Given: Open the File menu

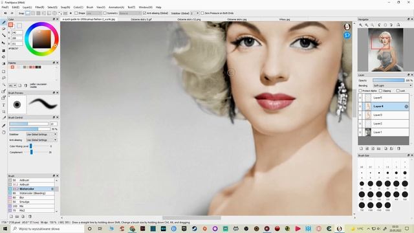Looking at the screenshot, I should point(5,7).
